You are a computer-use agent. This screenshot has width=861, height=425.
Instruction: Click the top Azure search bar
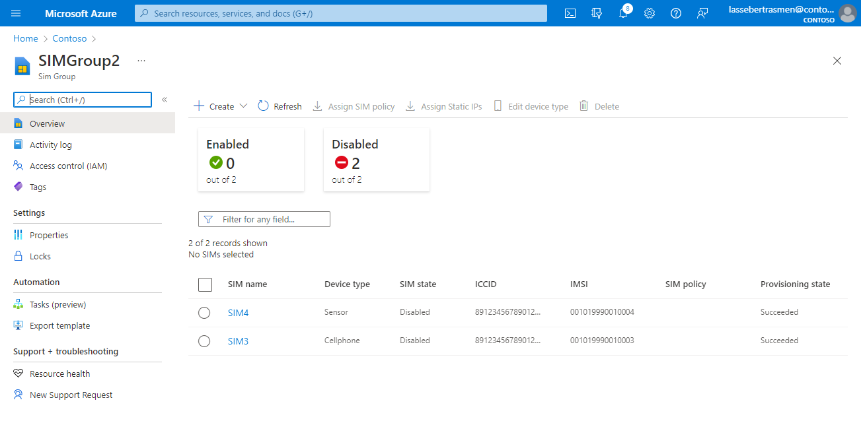(341, 13)
